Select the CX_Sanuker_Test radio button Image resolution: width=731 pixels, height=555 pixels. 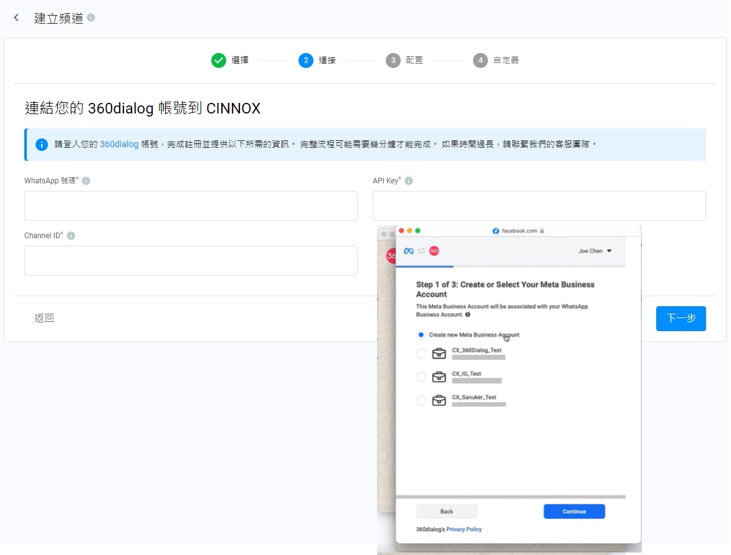coord(421,400)
